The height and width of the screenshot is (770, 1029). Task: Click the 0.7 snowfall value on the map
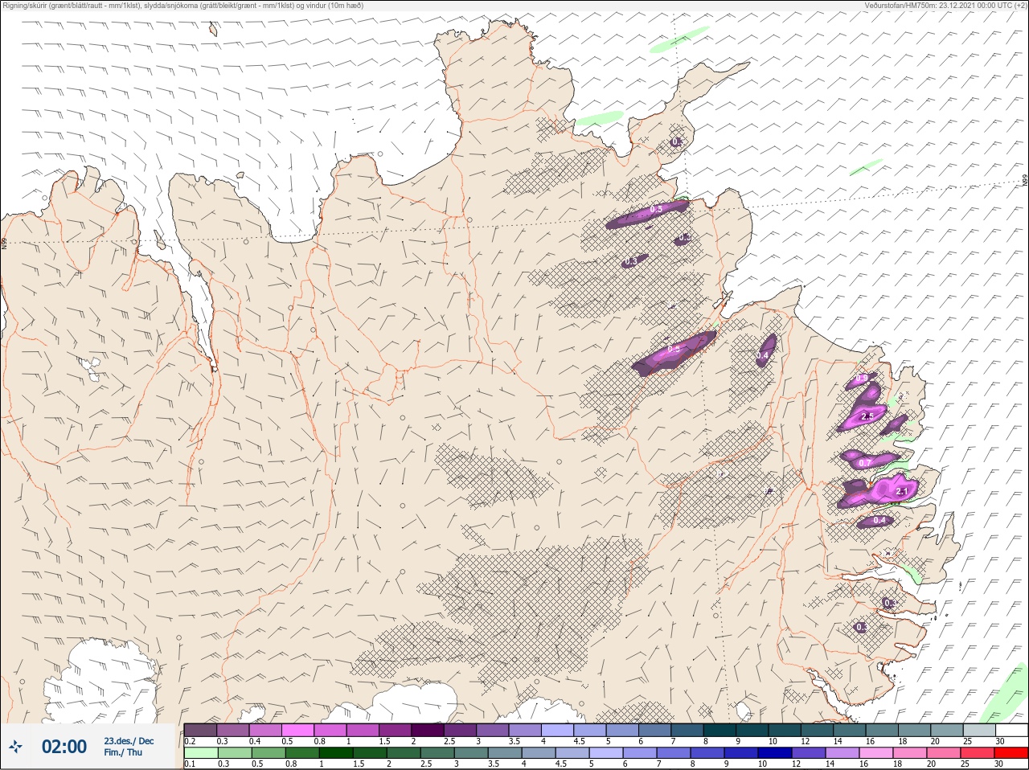point(865,463)
